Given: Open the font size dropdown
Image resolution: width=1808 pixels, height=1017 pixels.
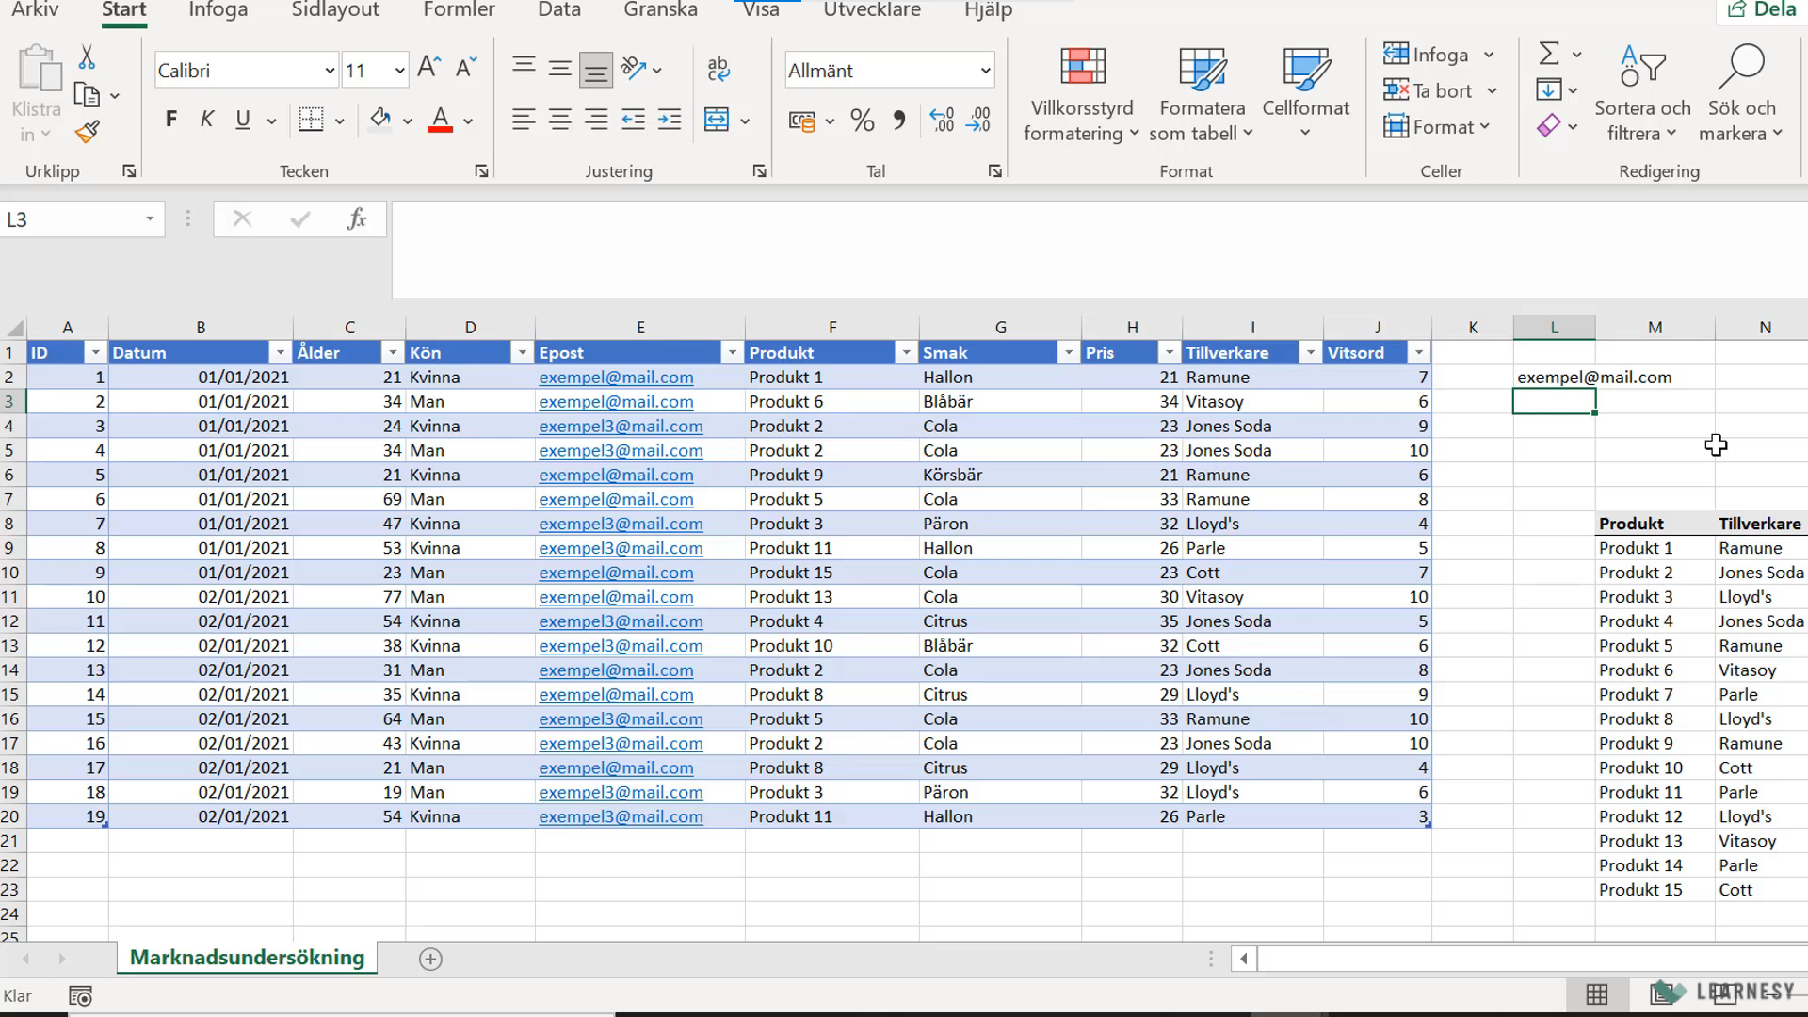Looking at the screenshot, I should [x=399, y=71].
